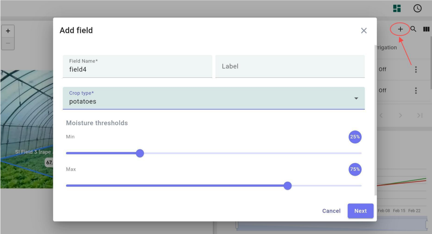Image resolution: width=432 pixels, height=234 pixels.
Task: Click the Max moisture slider handle
Action: tap(288, 186)
